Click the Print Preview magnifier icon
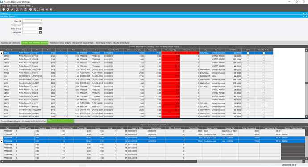308x167 pixels. tap(35, 9)
